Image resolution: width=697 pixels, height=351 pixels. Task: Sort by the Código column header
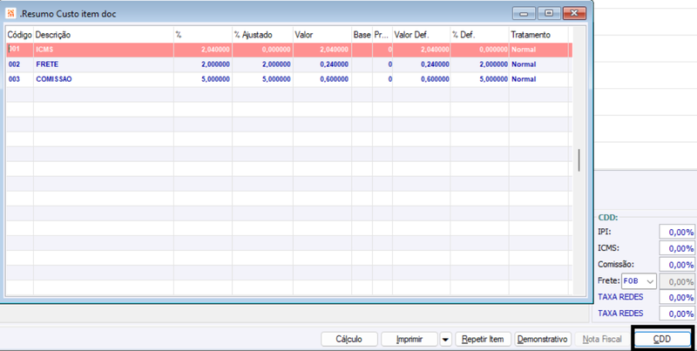pos(19,35)
